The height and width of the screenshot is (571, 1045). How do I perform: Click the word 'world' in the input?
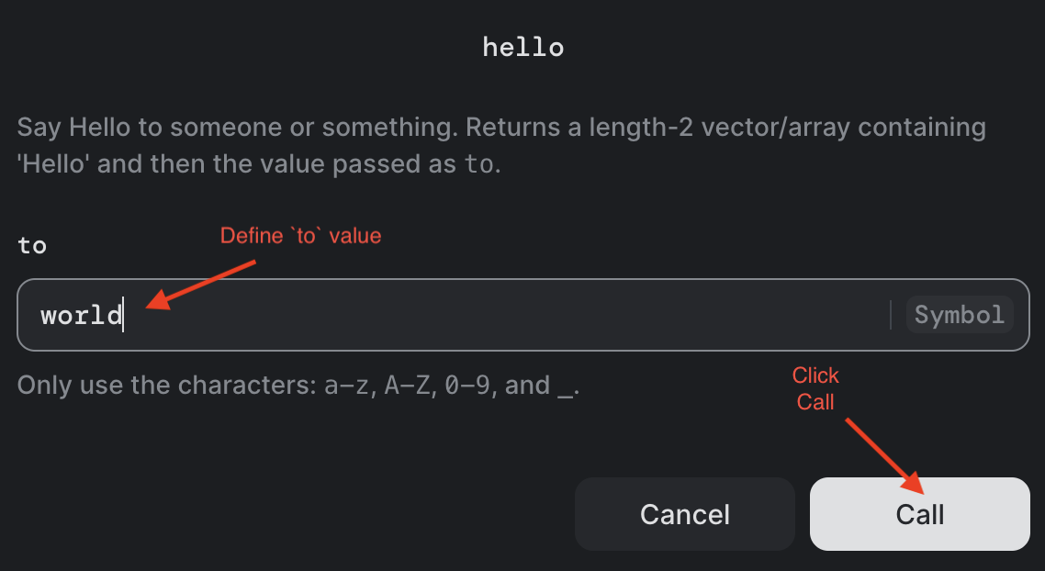(81, 315)
